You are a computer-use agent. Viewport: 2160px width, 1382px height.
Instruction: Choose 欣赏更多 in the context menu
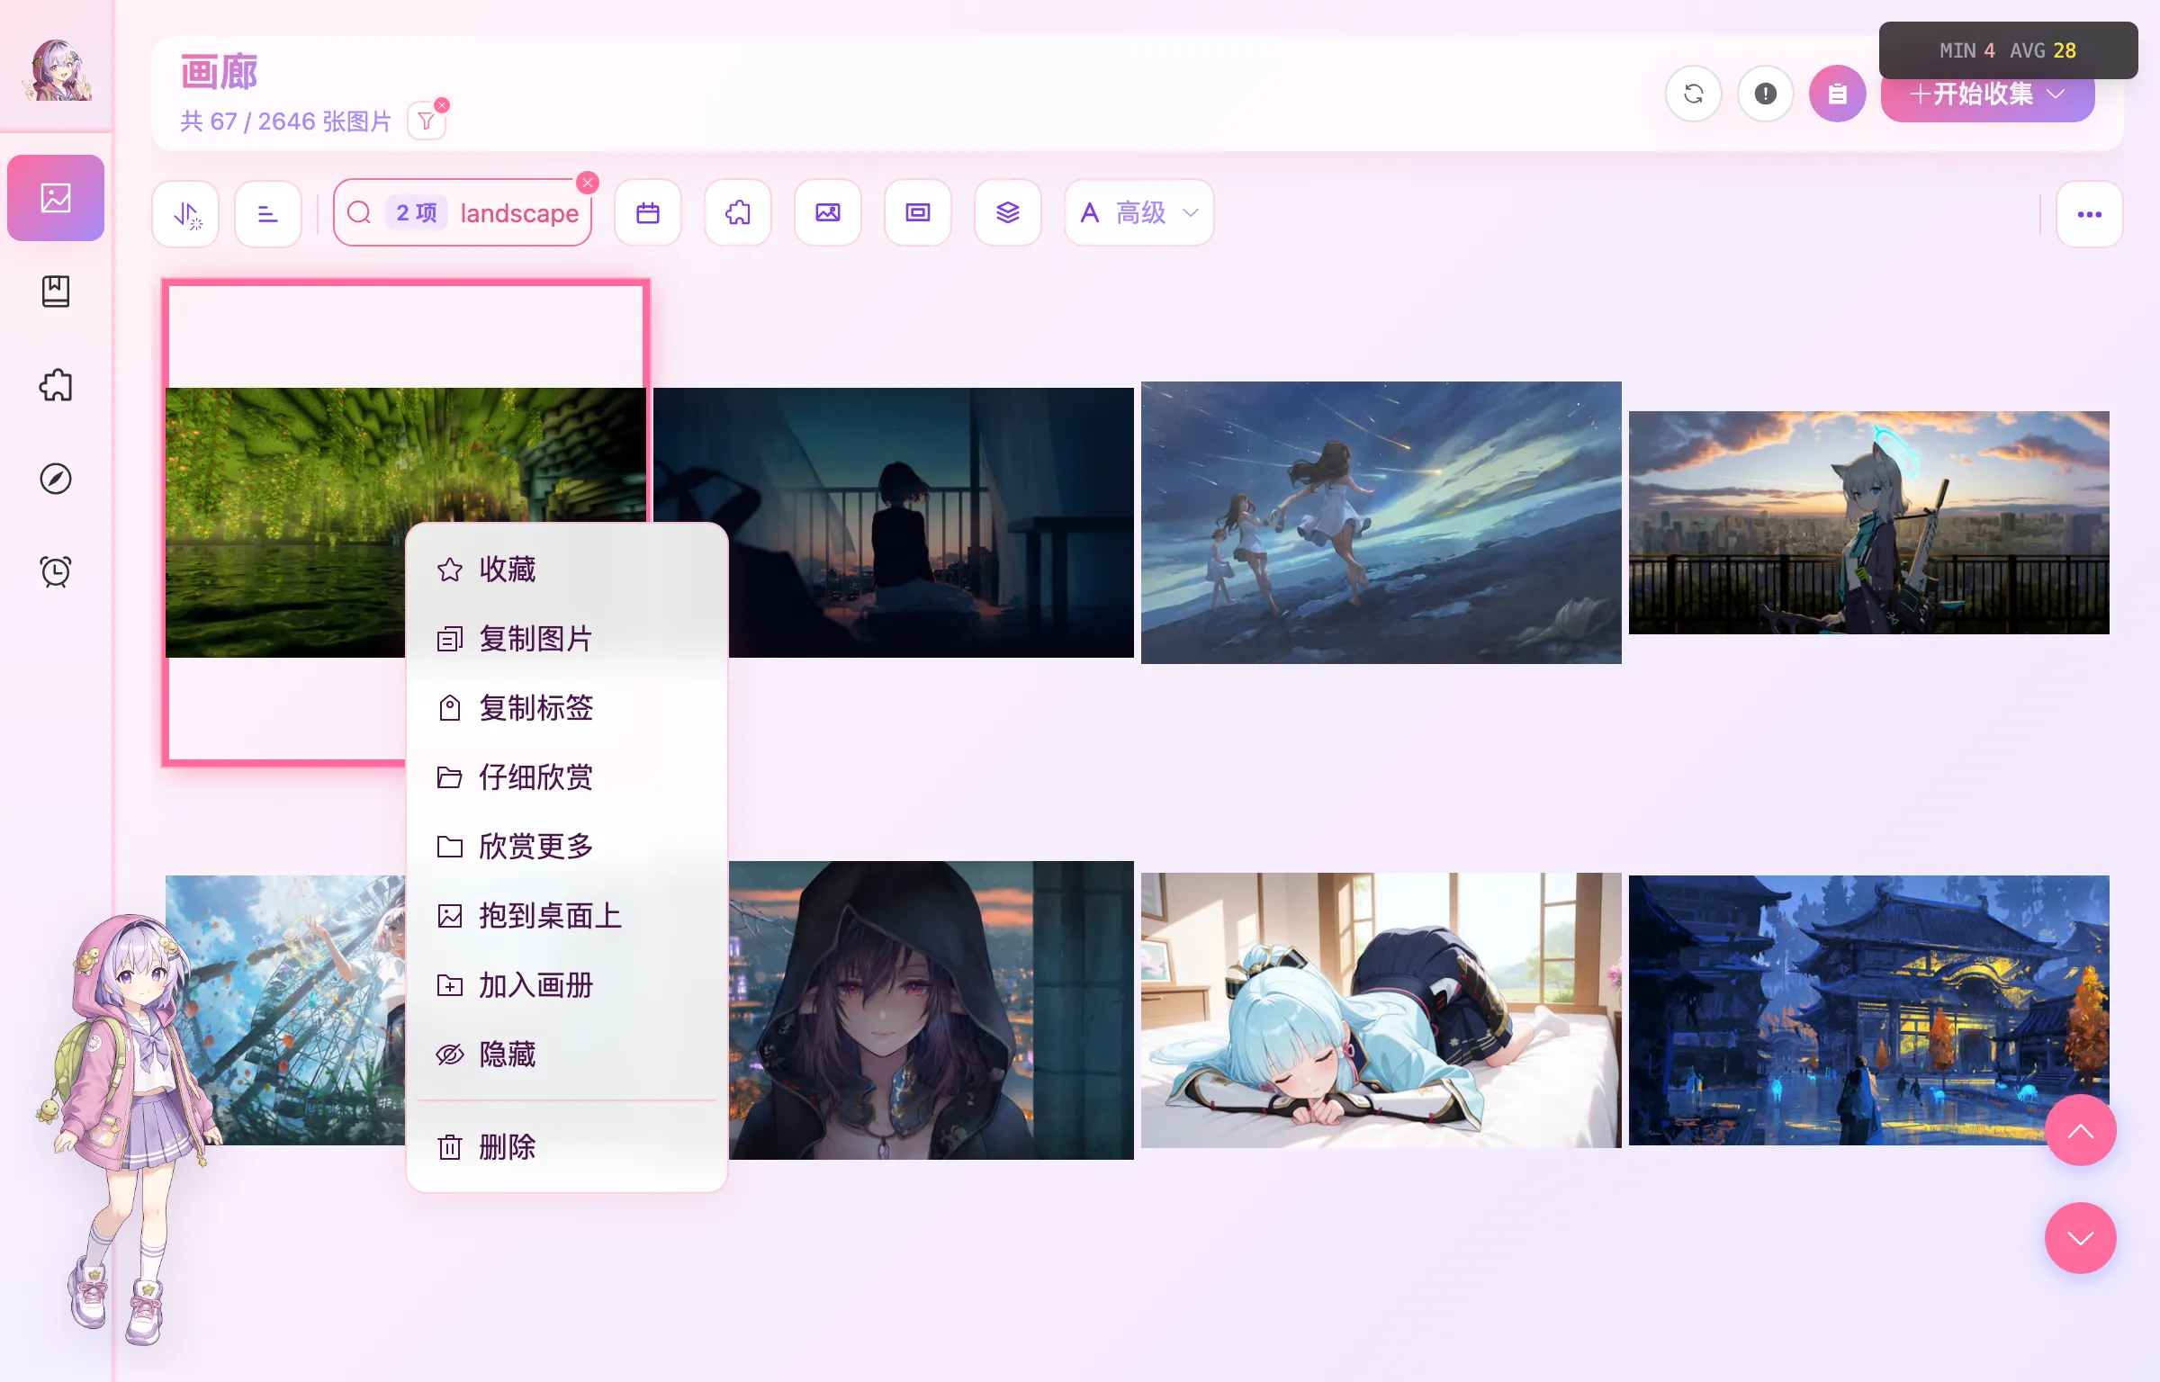(567, 847)
